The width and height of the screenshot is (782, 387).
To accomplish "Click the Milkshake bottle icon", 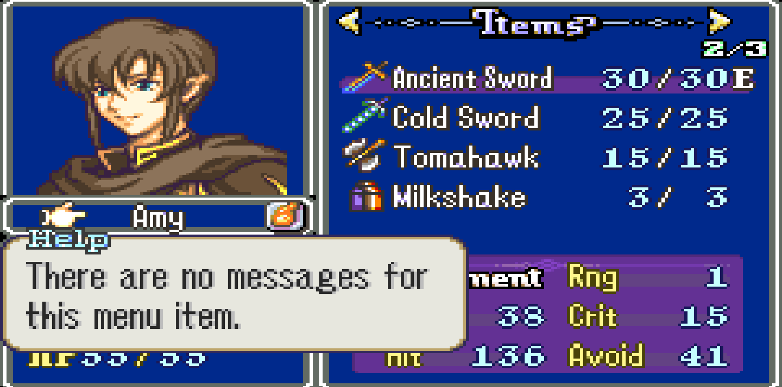I will coord(366,196).
